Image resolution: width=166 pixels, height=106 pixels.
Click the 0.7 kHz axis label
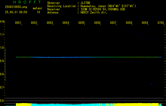[2, 87]
